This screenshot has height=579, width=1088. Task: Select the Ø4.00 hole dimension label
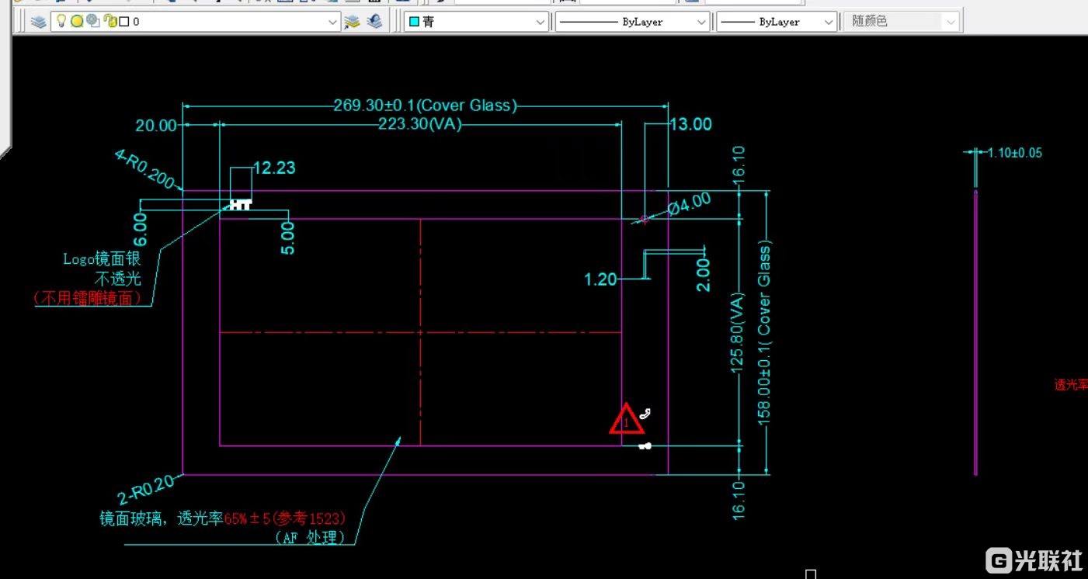coord(690,203)
